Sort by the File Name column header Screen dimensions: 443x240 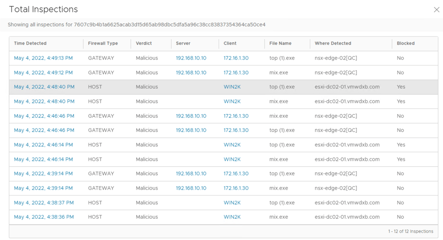(280, 43)
